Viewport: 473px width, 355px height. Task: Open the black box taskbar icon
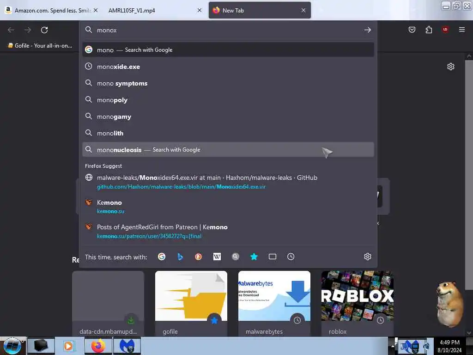coord(41,346)
